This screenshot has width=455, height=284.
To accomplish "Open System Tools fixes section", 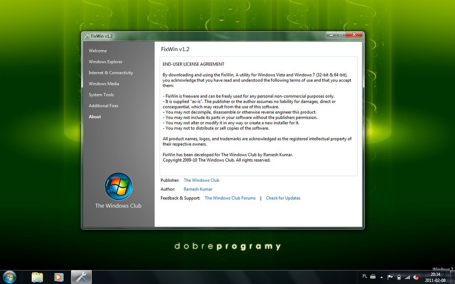I will pos(101,94).
